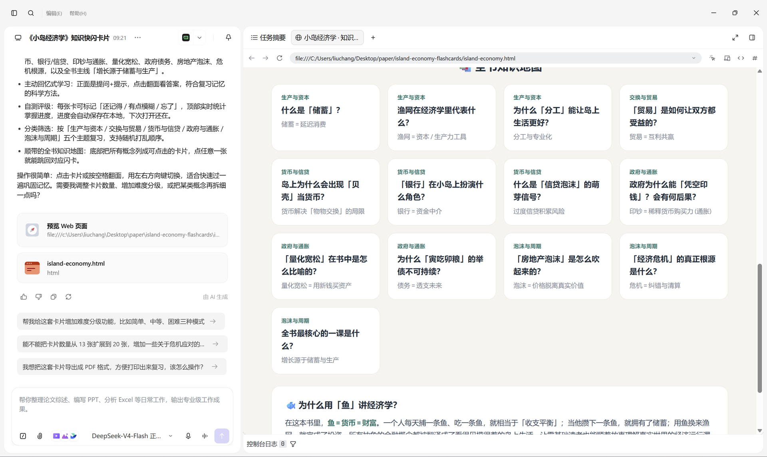767x457 pixels.
Task: Go back in the preview browser
Action: [252, 58]
